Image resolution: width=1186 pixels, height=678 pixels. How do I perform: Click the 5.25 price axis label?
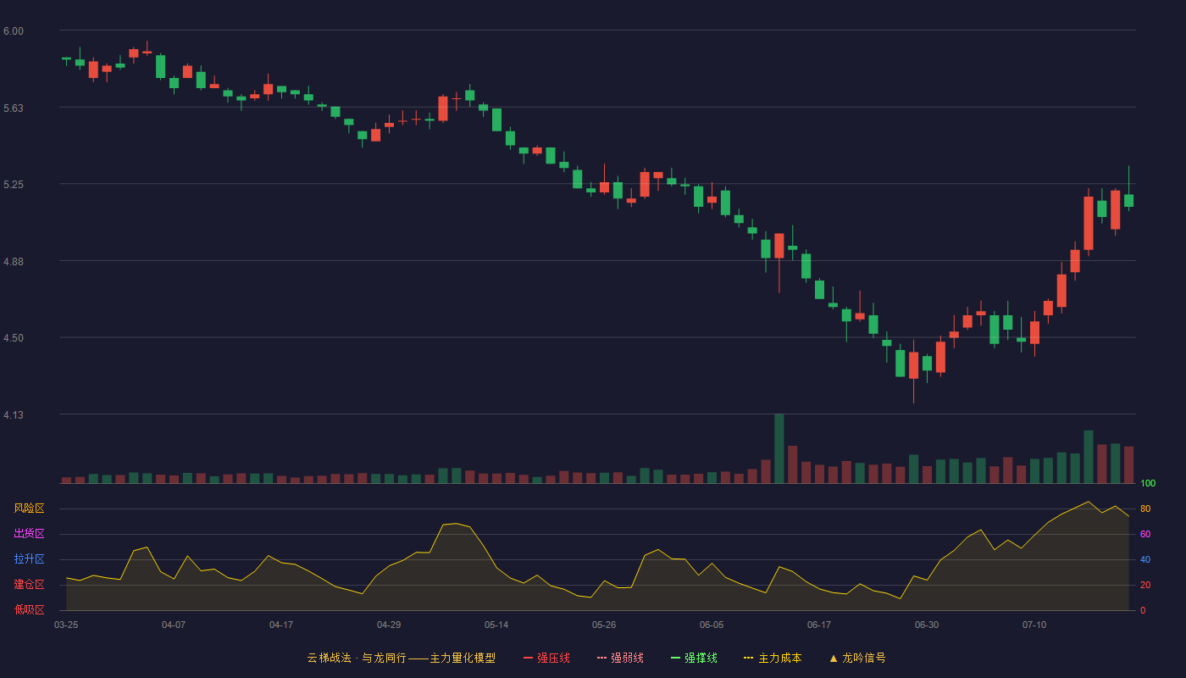14,185
